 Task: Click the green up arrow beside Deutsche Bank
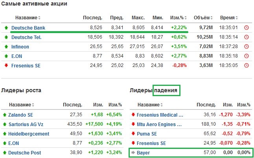tap(6, 28)
